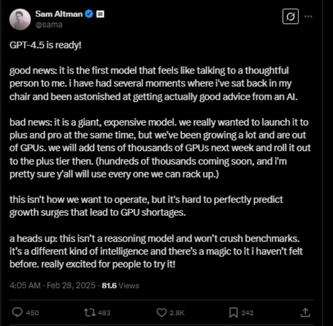Click the 'GPT-4.5 is ready!' text line
The height and width of the screenshot is (326, 333).
coord(46,45)
